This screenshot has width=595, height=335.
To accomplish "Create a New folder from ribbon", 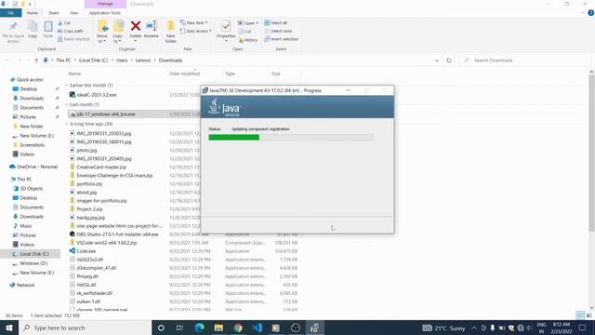I will [171, 32].
